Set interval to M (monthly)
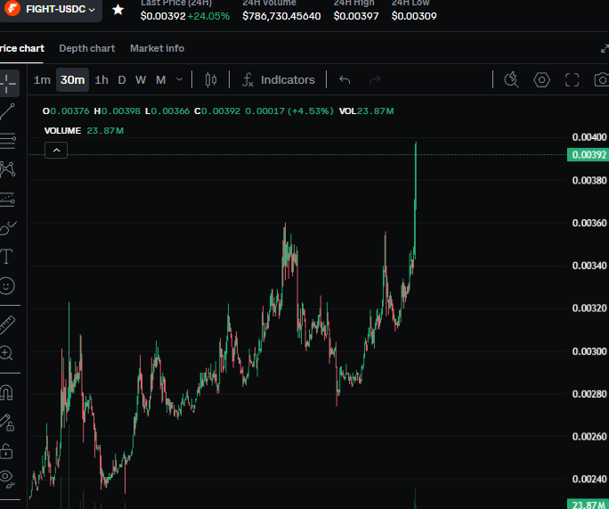609x509 pixels. click(161, 79)
